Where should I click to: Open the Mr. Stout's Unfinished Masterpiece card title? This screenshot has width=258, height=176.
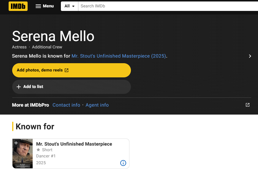point(74,144)
